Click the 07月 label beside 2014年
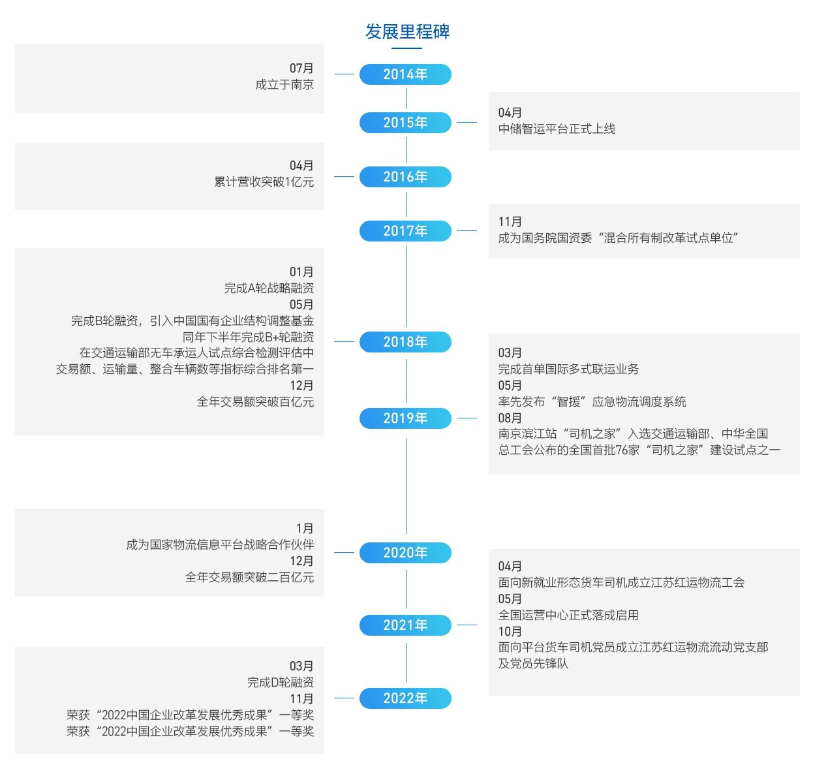This screenshot has width=813, height=763. pyautogui.click(x=302, y=69)
